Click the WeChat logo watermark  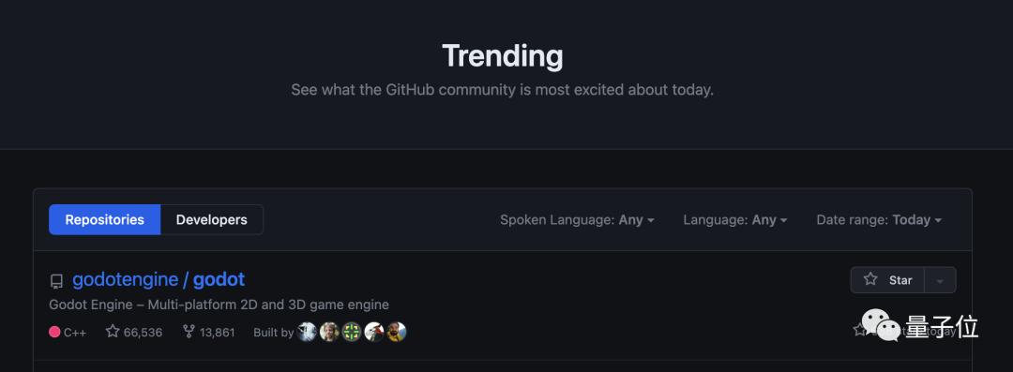pos(880,325)
